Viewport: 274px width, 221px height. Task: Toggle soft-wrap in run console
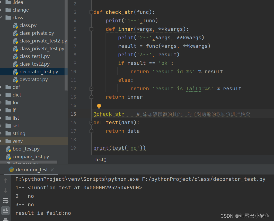[x=6, y=201]
